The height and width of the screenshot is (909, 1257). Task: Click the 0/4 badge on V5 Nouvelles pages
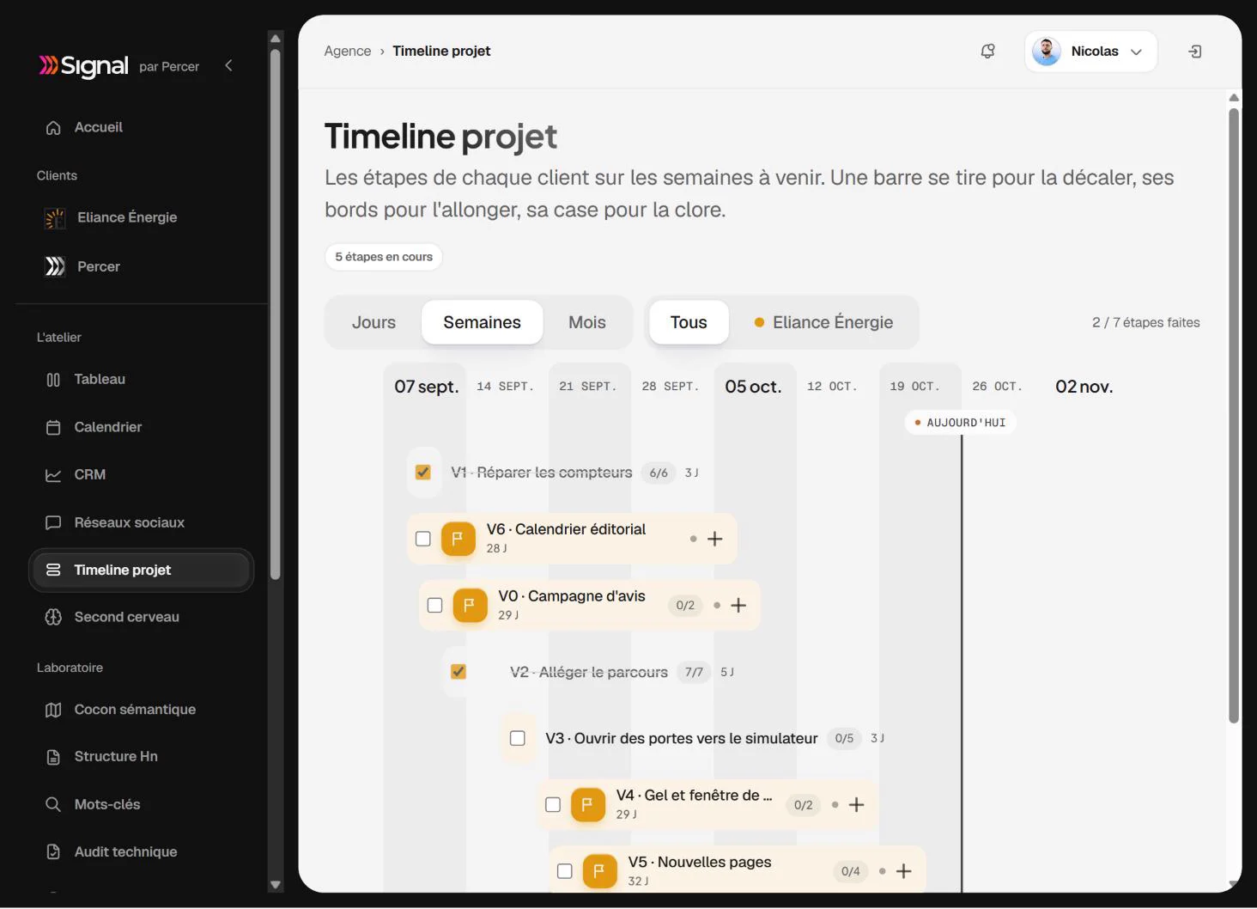point(851,871)
